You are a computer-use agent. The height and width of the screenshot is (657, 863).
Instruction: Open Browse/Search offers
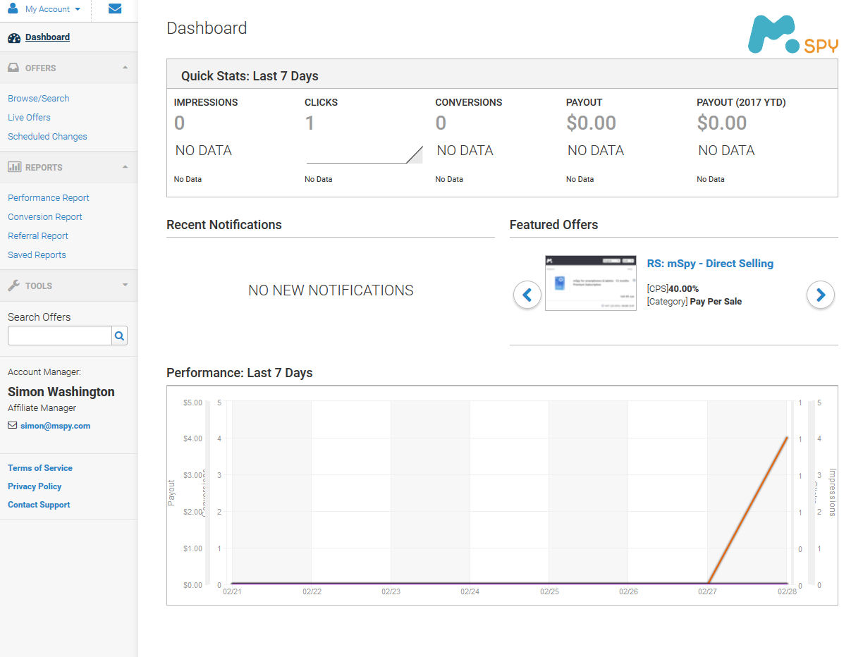(39, 99)
